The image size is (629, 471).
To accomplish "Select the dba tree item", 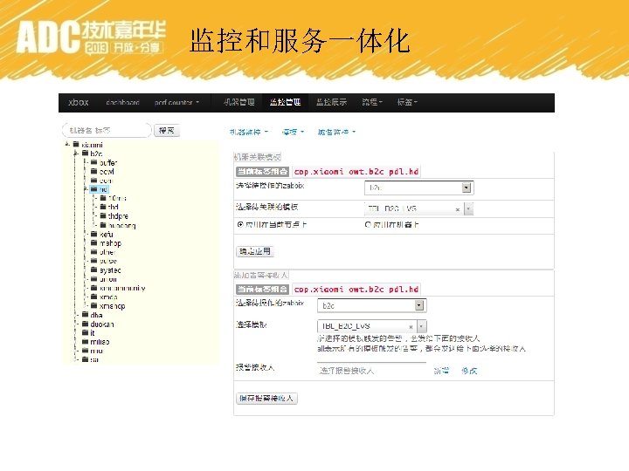I will [96, 315].
